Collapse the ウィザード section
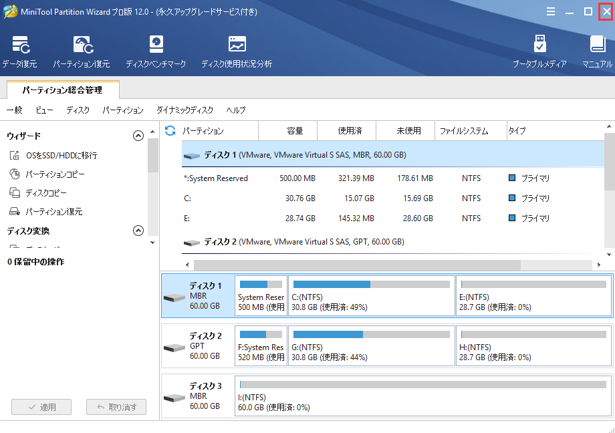 tap(138, 136)
